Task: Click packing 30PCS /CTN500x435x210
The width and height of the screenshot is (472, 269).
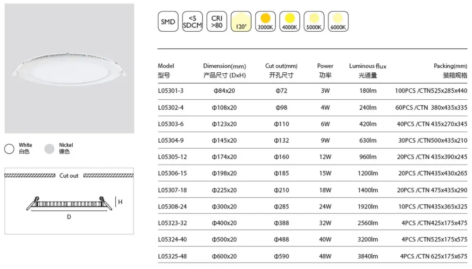Action: pos(433,140)
